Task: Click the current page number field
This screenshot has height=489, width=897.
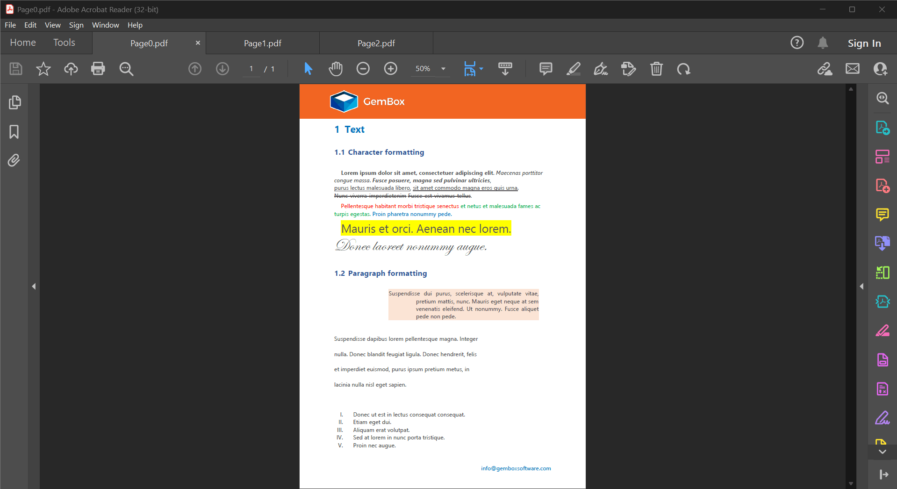Action: [251, 69]
